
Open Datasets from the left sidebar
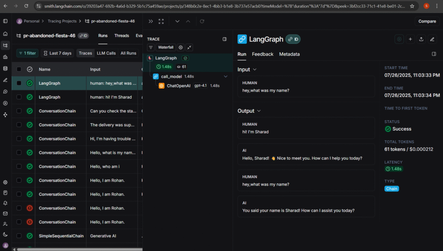click(x=5, y=68)
